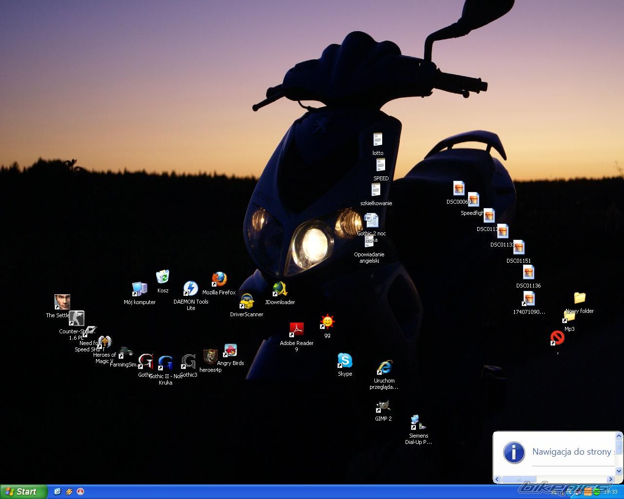The width and height of the screenshot is (624, 499).
Task: Select the DriverScanner shortcut
Action: [x=247, y=302]
